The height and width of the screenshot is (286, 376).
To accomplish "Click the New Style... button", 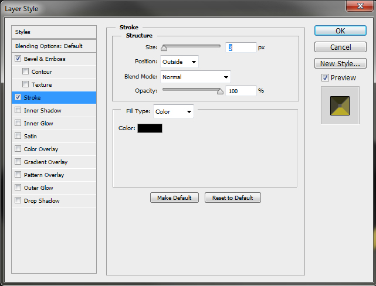I will click(x=340, y=63).
